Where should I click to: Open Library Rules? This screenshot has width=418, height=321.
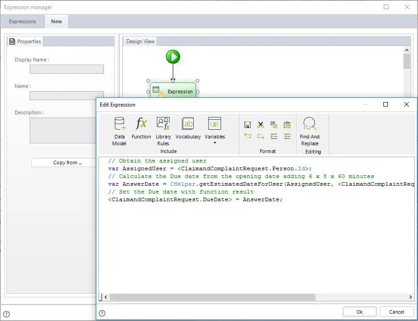tap(163, 131)
